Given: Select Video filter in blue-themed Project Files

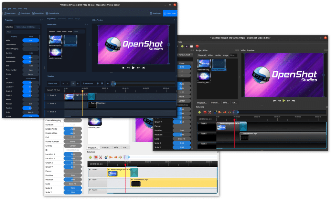Looking at the screenshot, I should [59, 32].
